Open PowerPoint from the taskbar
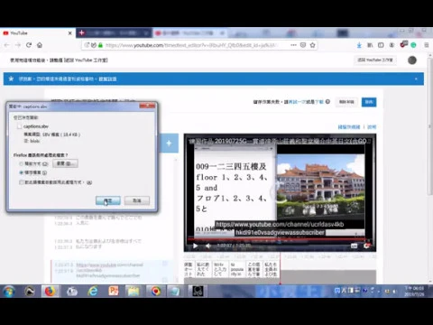 (x=114, y=291)
